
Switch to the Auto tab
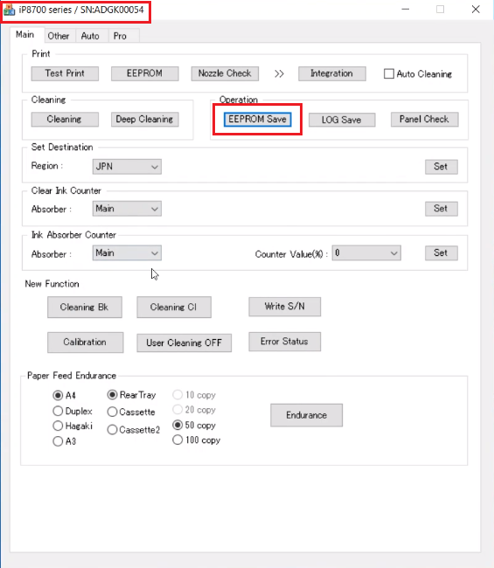click(x=90, y=36)
